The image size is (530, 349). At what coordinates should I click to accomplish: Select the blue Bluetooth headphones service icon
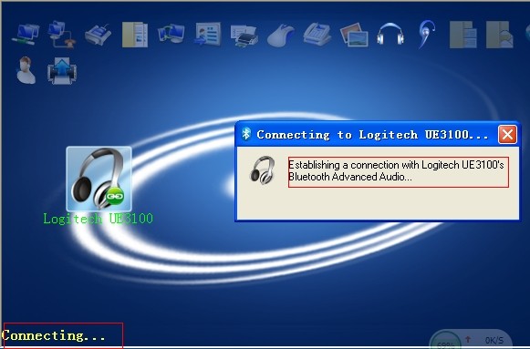390,34
